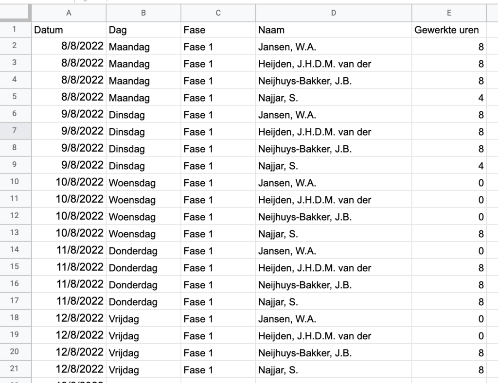This screenshot has width=498, height=383.
Task: Select the entire column D via header
Action: click(x=334, y=13)
